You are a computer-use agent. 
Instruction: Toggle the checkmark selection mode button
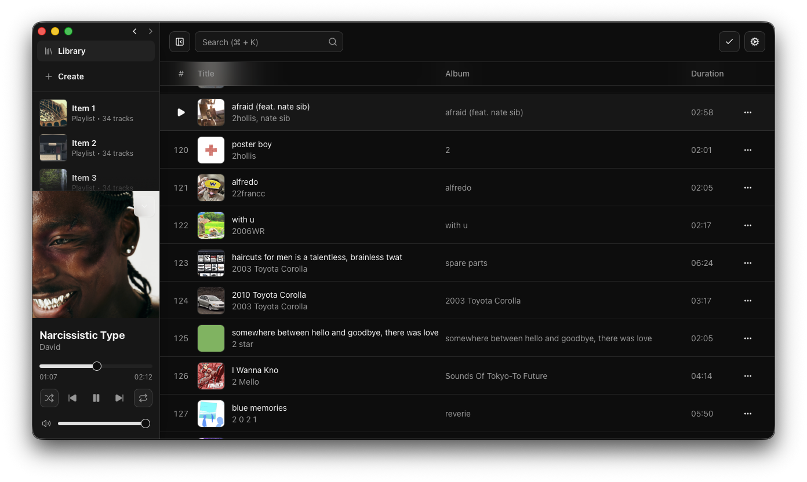[729, 42]
